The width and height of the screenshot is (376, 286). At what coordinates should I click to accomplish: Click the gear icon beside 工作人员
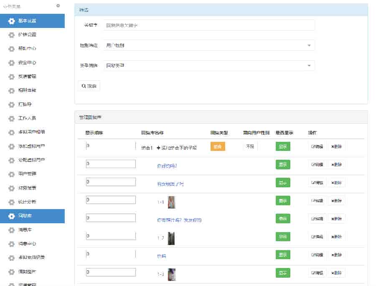pos(11,118)
